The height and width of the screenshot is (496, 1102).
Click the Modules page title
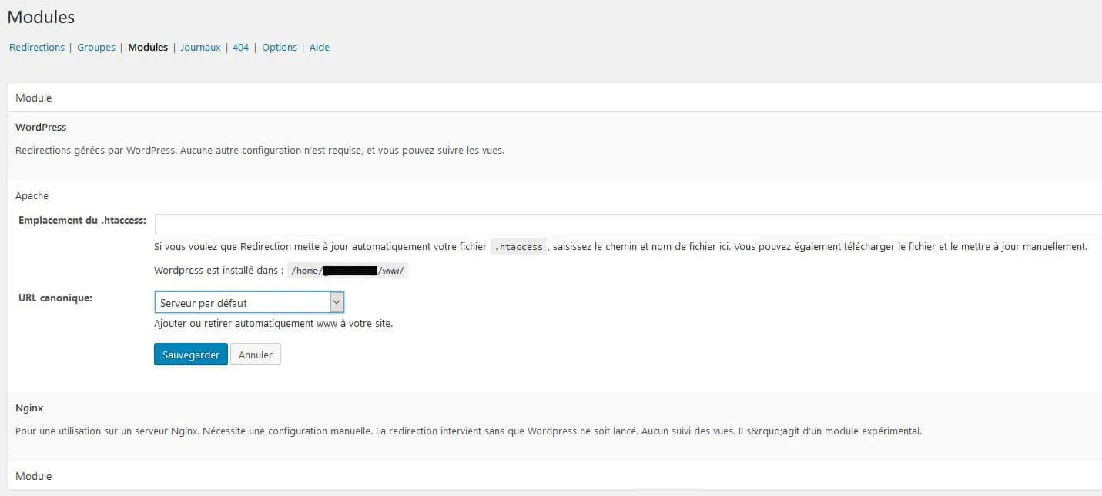point(41,16)
